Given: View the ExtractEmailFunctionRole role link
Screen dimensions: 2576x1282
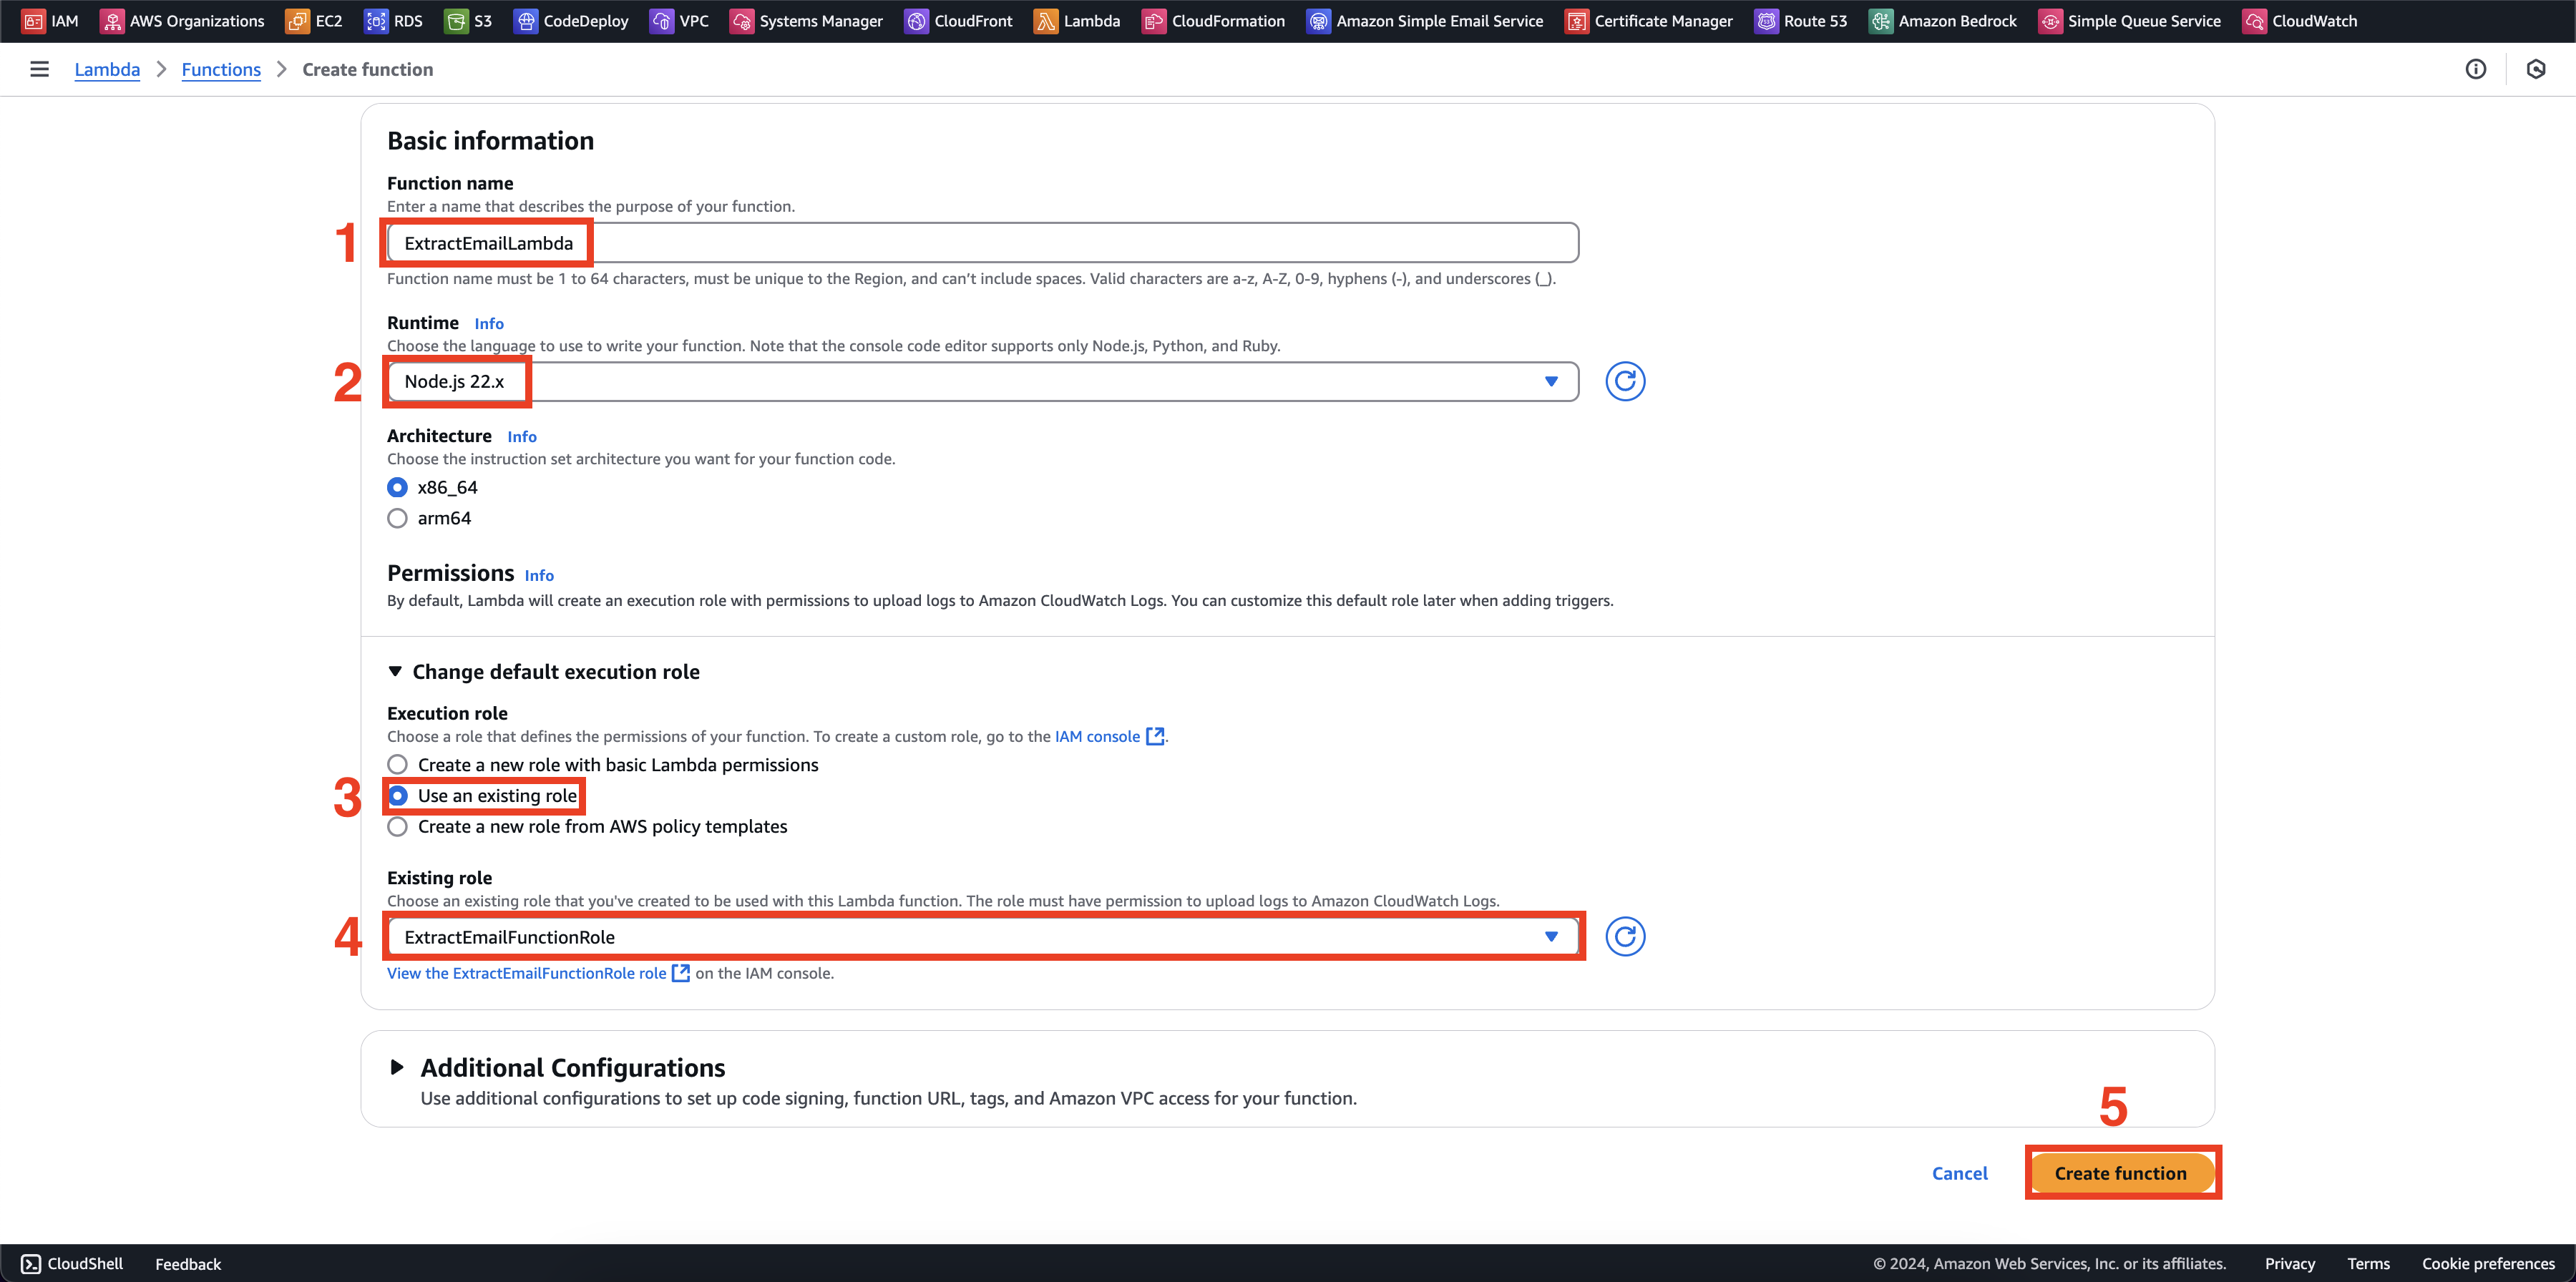Looking at the screenshot, I should (527, 973).
